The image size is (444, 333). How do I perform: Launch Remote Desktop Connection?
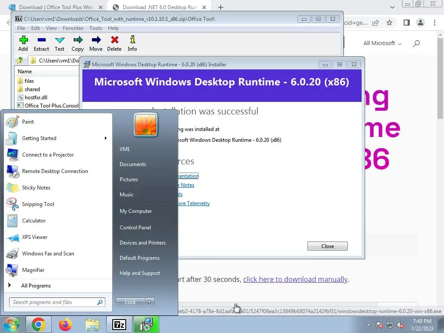coord(58,171)
